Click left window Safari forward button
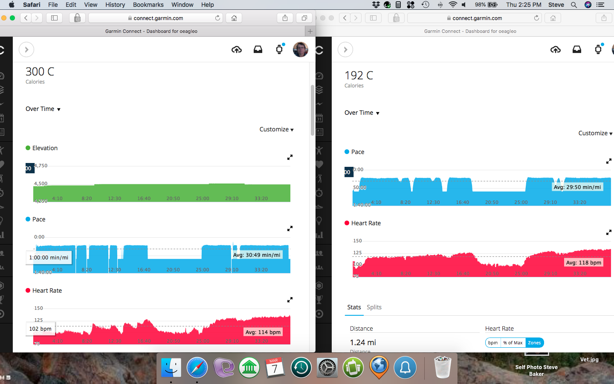 pos(37,18)
